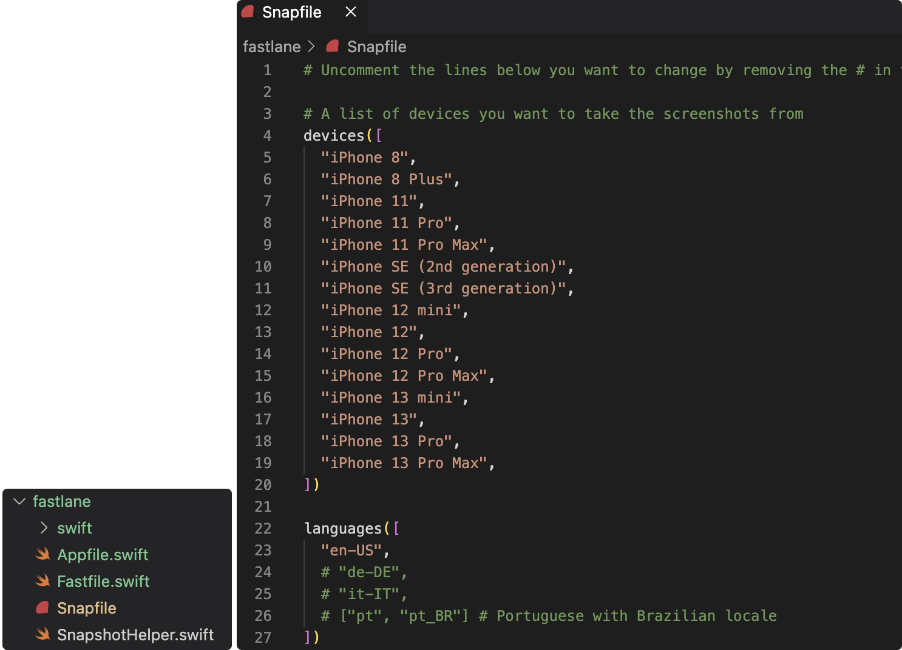The image size is (902, 650).
Task: Close the Snapfile editor tab
Action: (x=351, y=12)
